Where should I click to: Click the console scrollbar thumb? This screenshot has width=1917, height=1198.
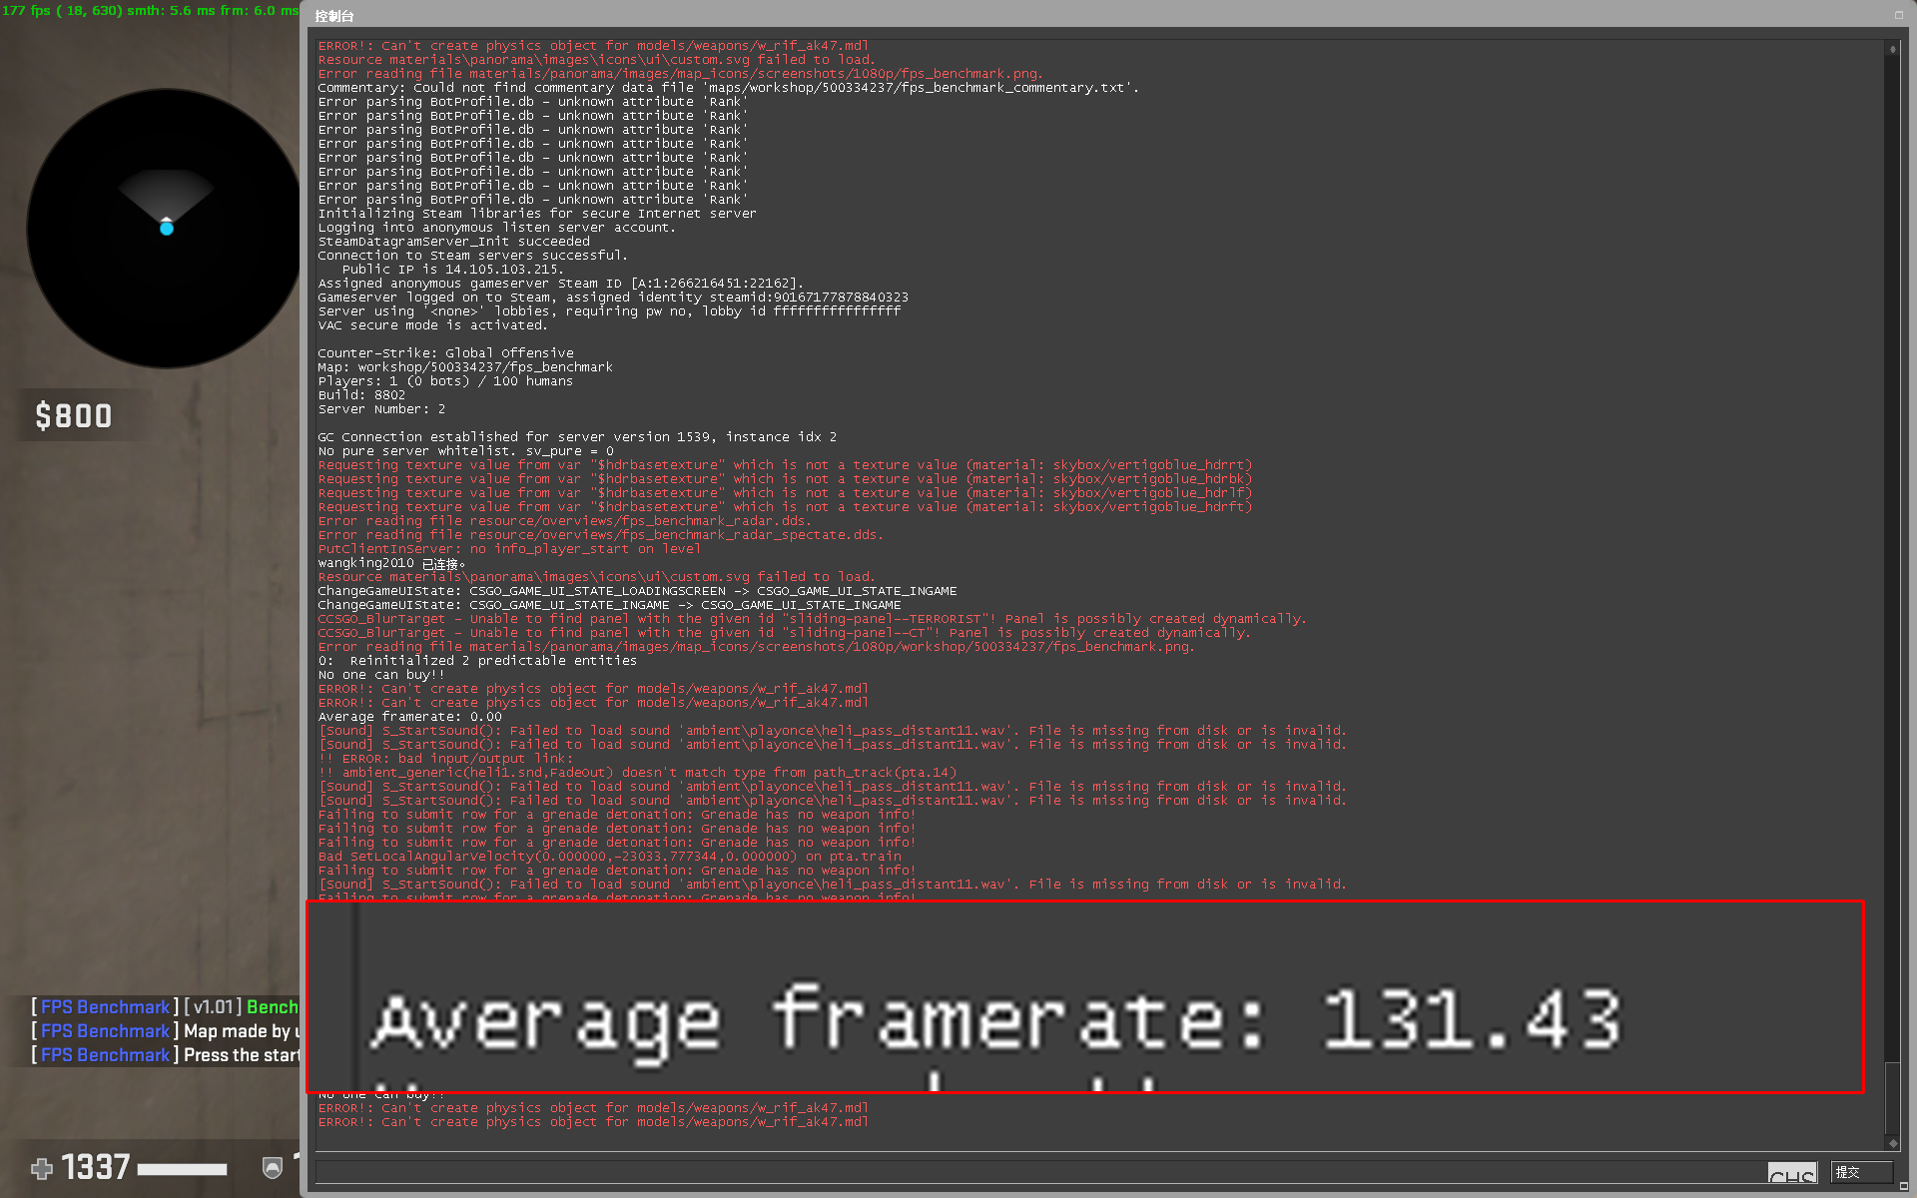(1892, 1098)
